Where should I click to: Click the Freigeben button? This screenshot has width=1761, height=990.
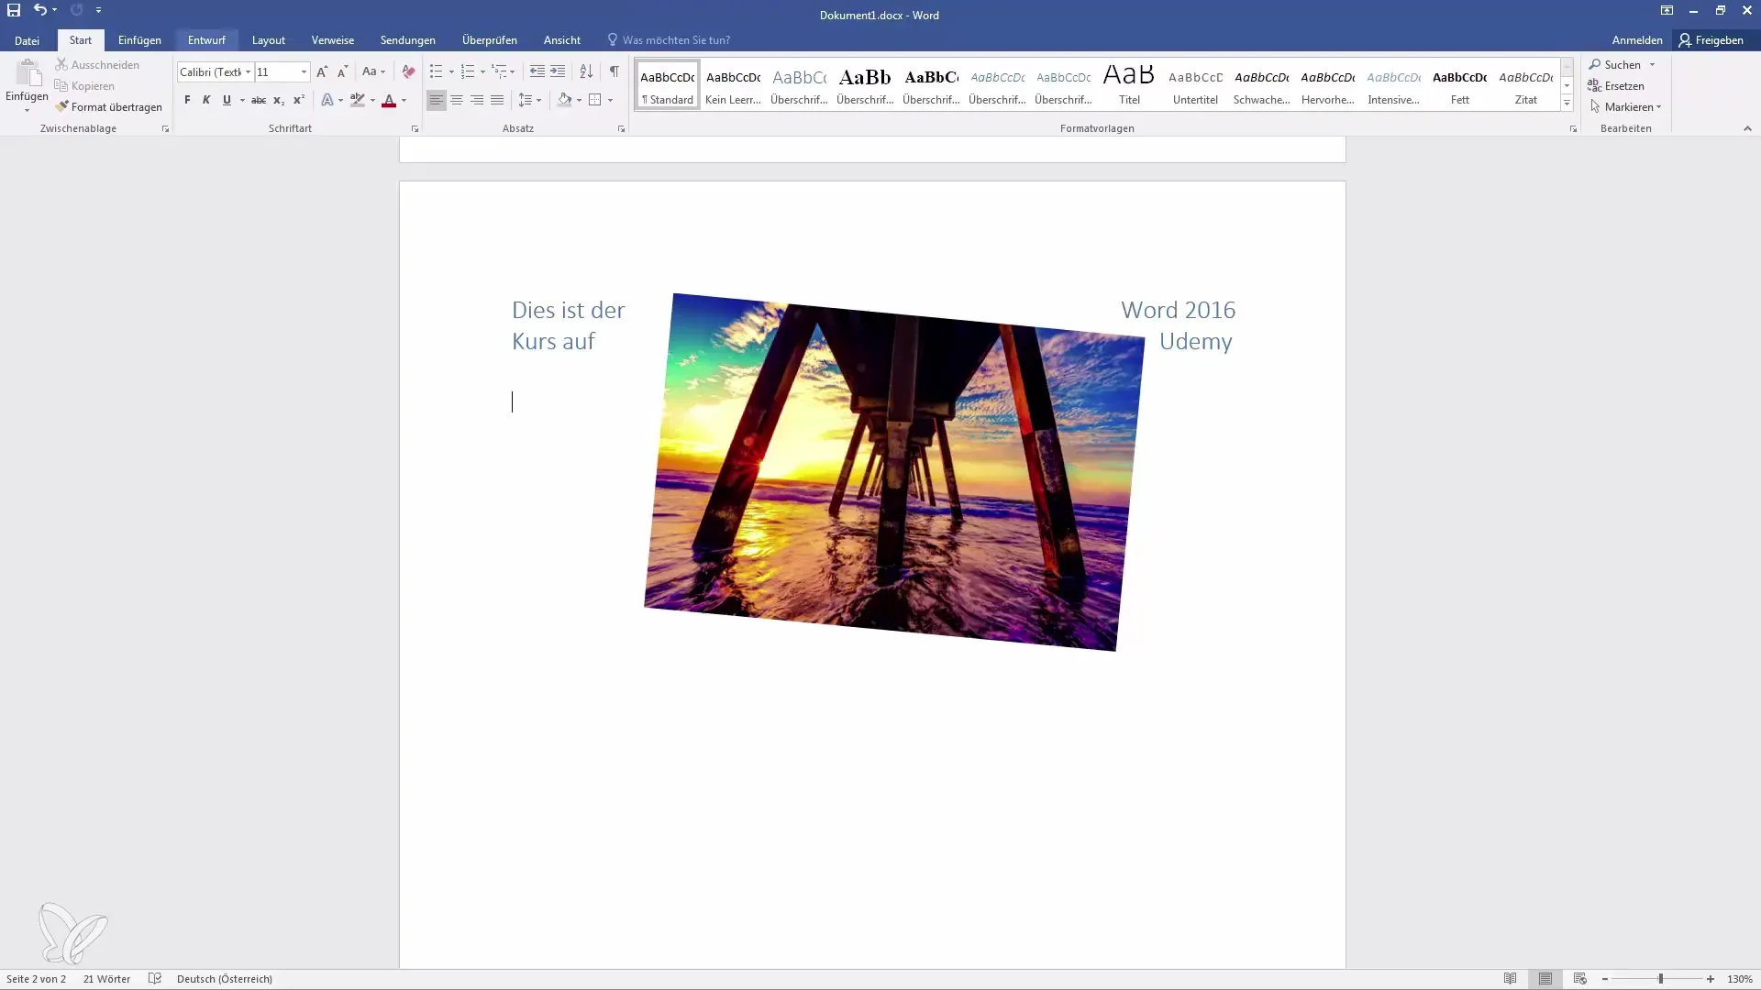click(x=1711, y=40)
